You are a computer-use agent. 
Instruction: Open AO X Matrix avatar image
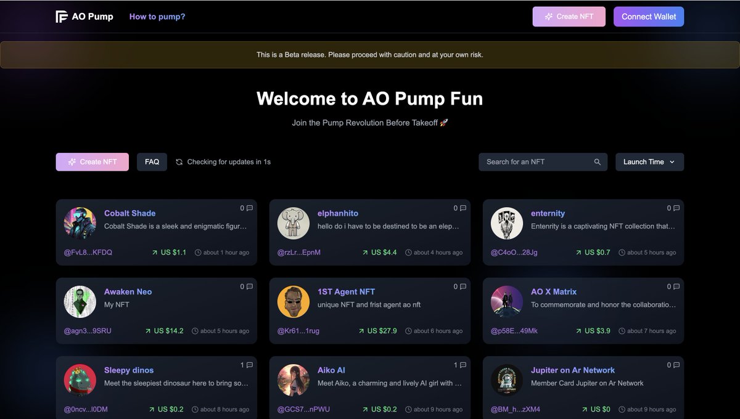point(507,301)
